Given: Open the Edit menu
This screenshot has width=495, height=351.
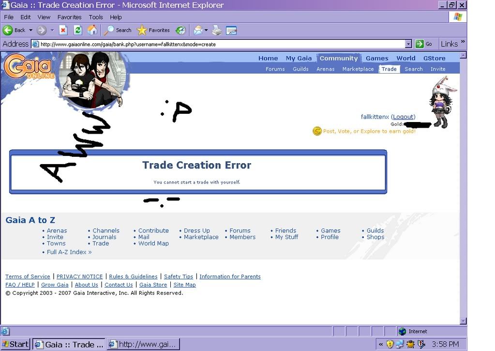Looking at the screenshot, I should (26, 17).
